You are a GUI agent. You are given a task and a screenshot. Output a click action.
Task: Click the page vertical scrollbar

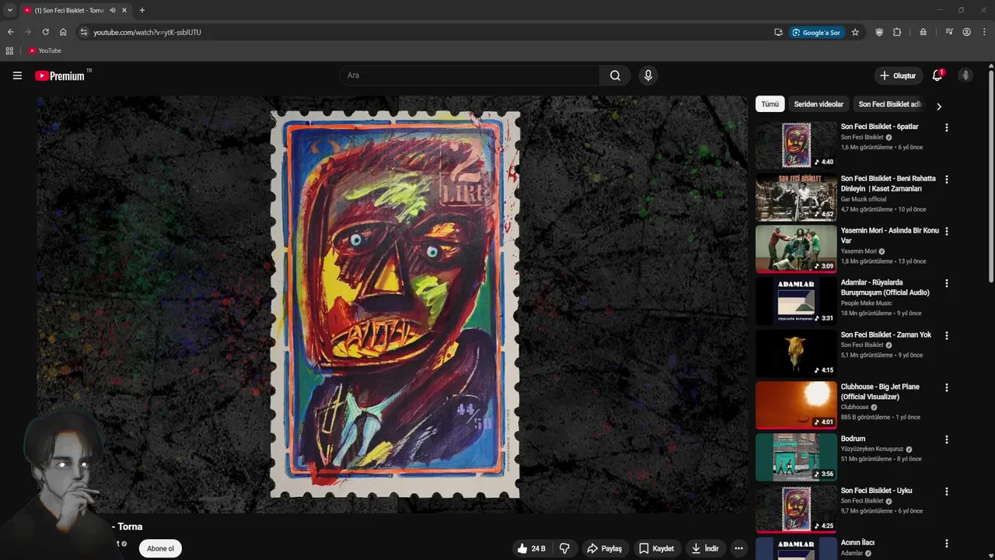point(991,175)
